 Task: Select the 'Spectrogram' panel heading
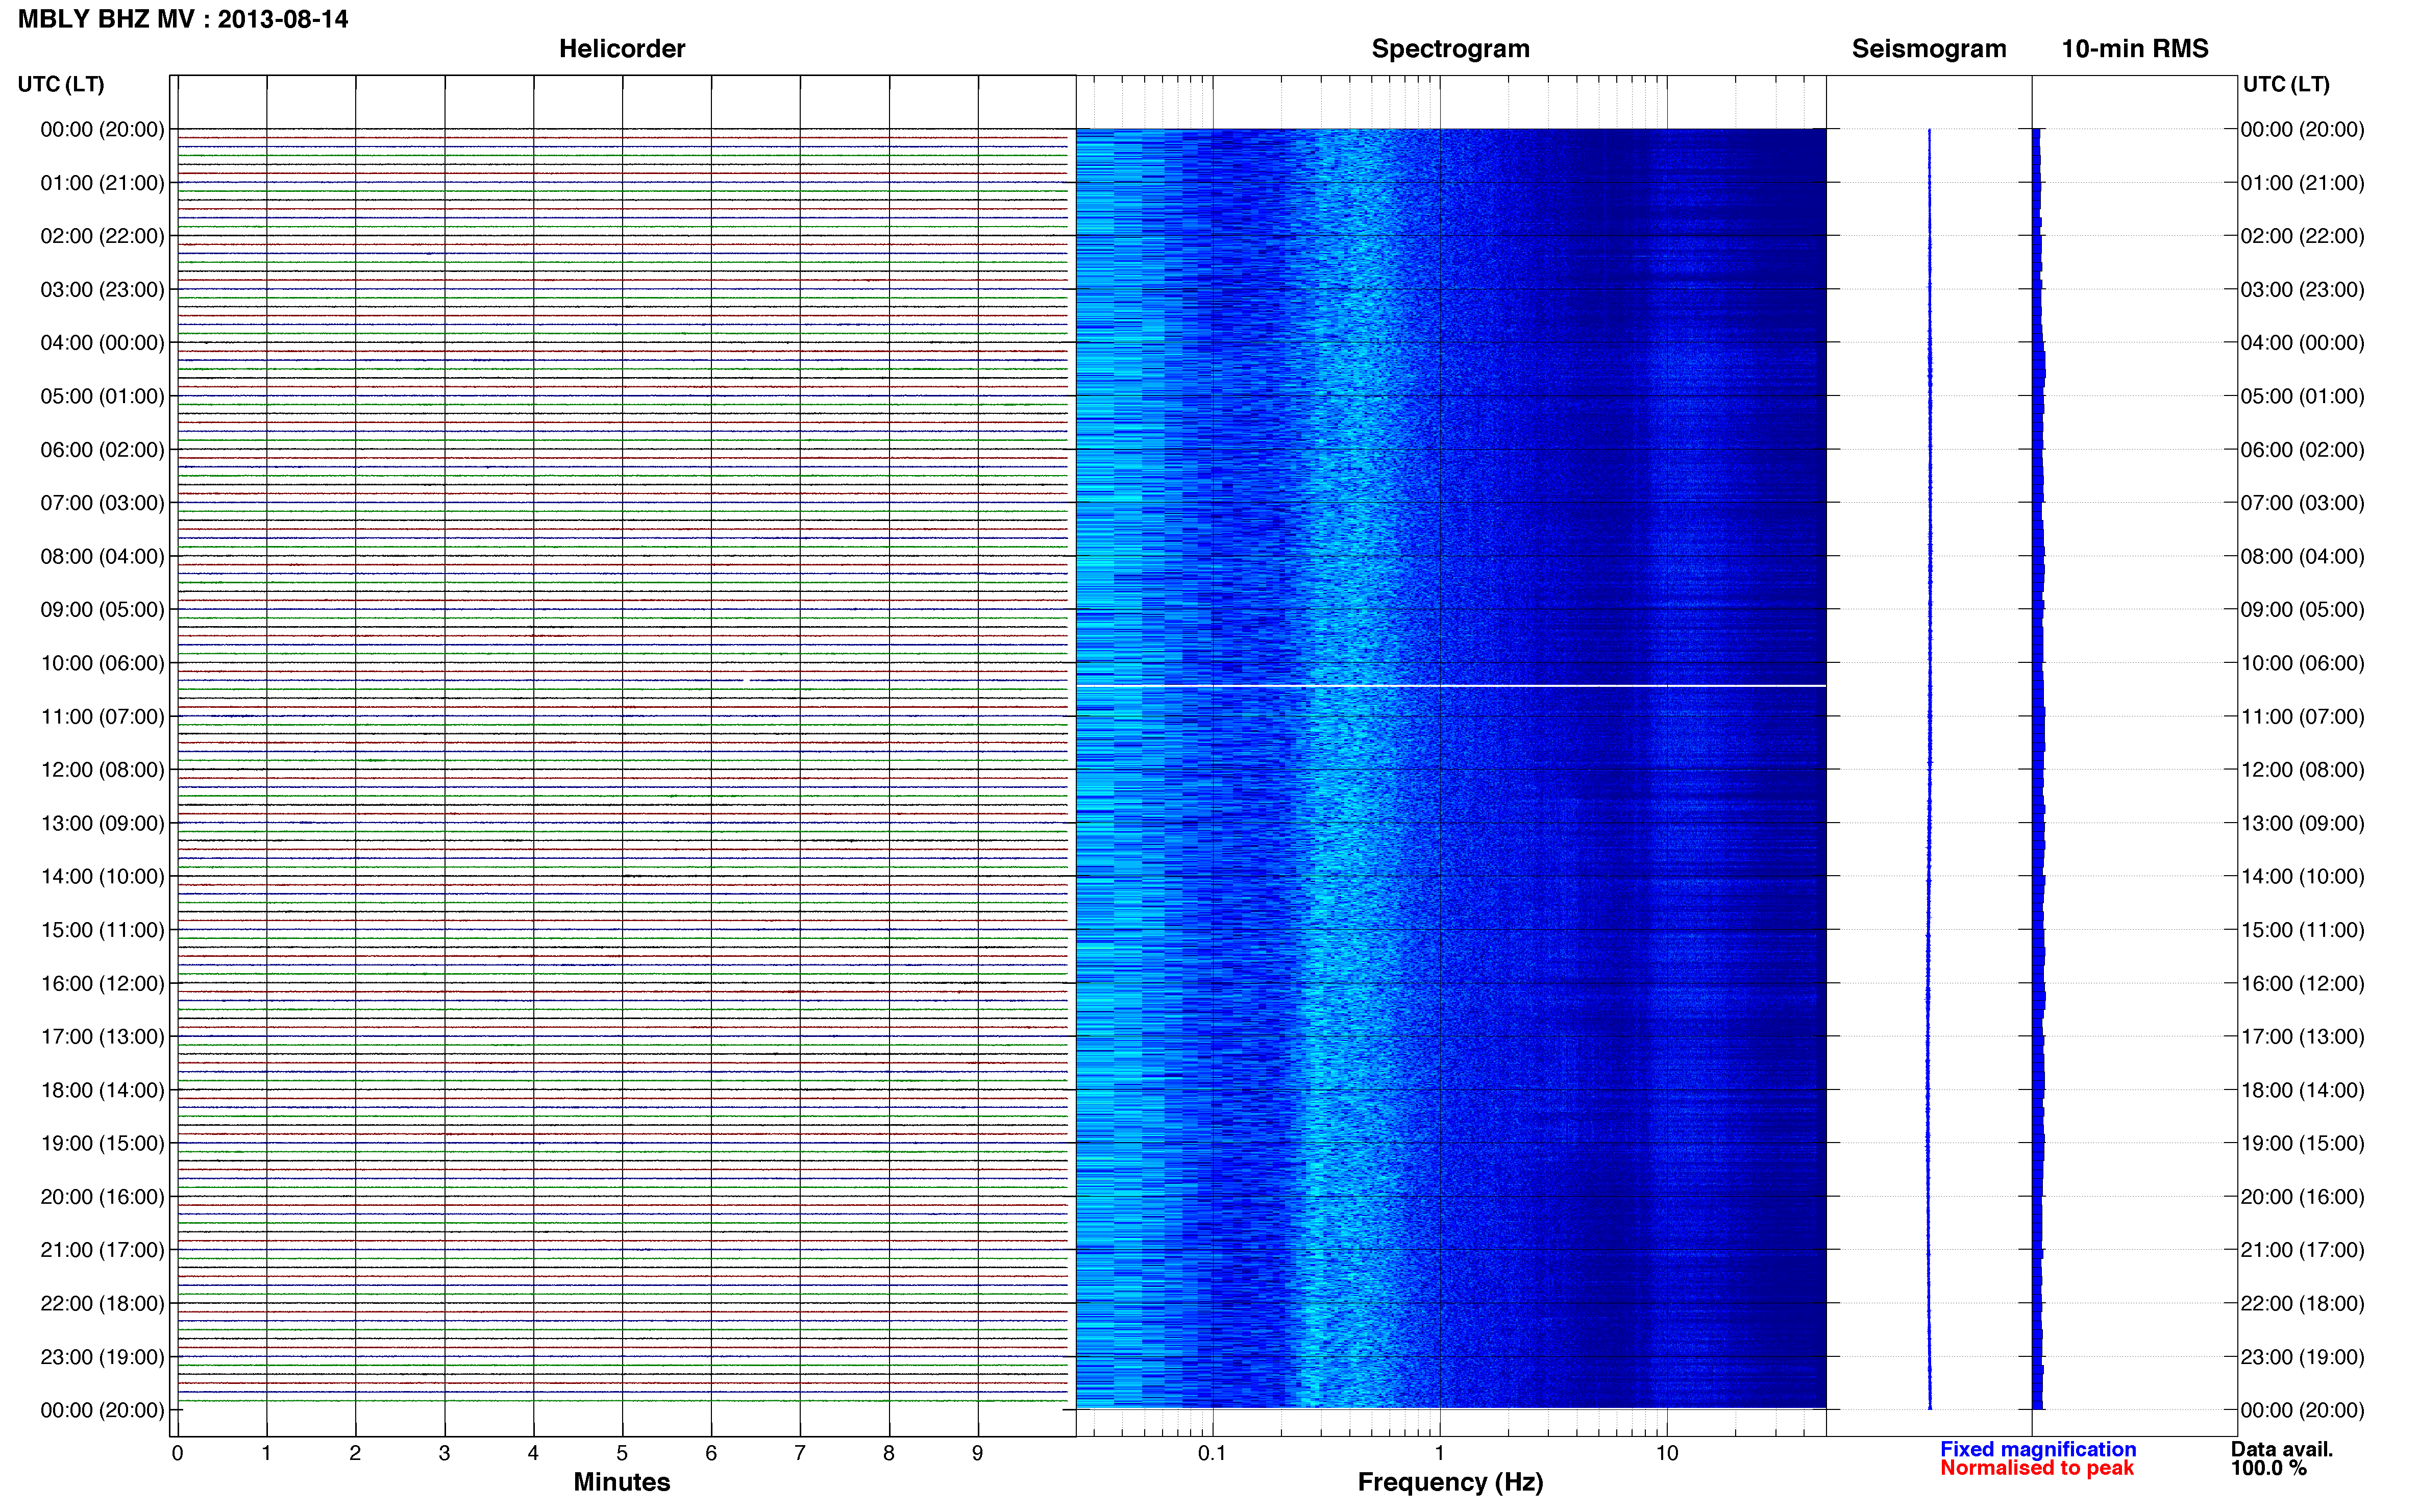click(x=1450, y=49)
